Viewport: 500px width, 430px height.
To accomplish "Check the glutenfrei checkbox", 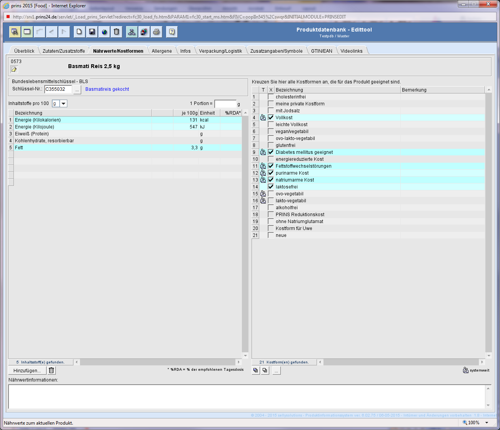I will coord(271,145).
